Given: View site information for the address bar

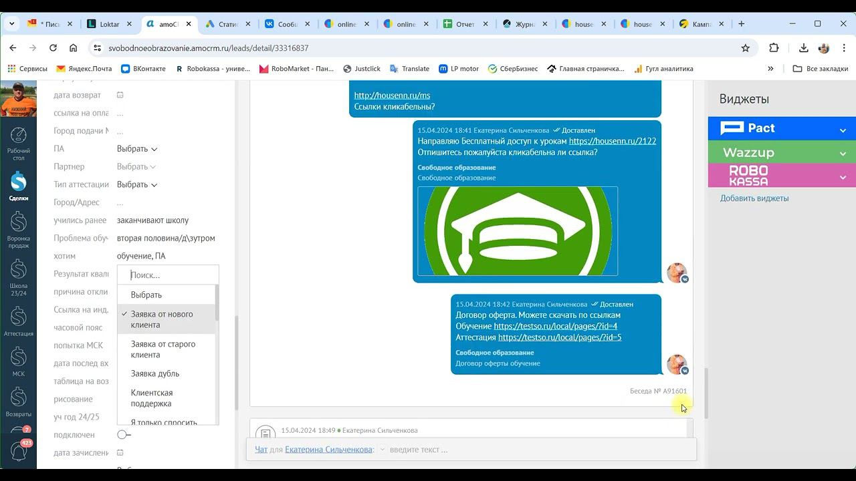Looking at the screenshot, I should [97, 48].
